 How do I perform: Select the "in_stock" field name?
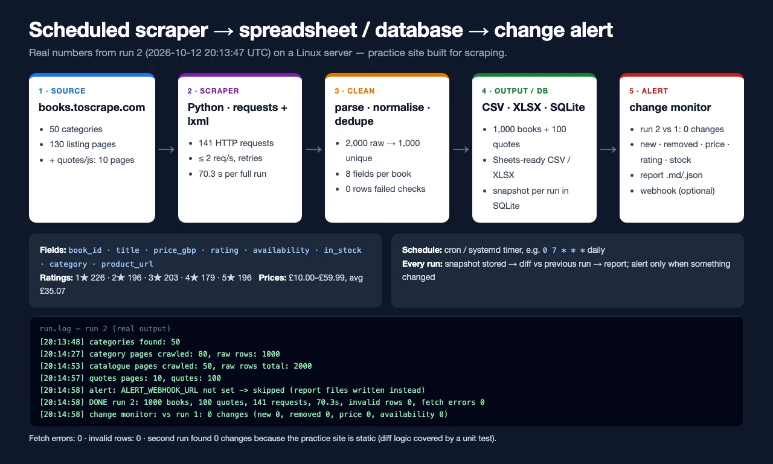(342, 250)
